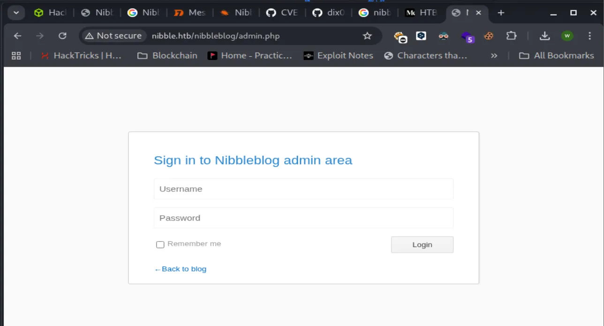Image resolution: width=604 pixels, height=326 pixels.
Task: Enable the Remember me checkbox
Action: 160,244
